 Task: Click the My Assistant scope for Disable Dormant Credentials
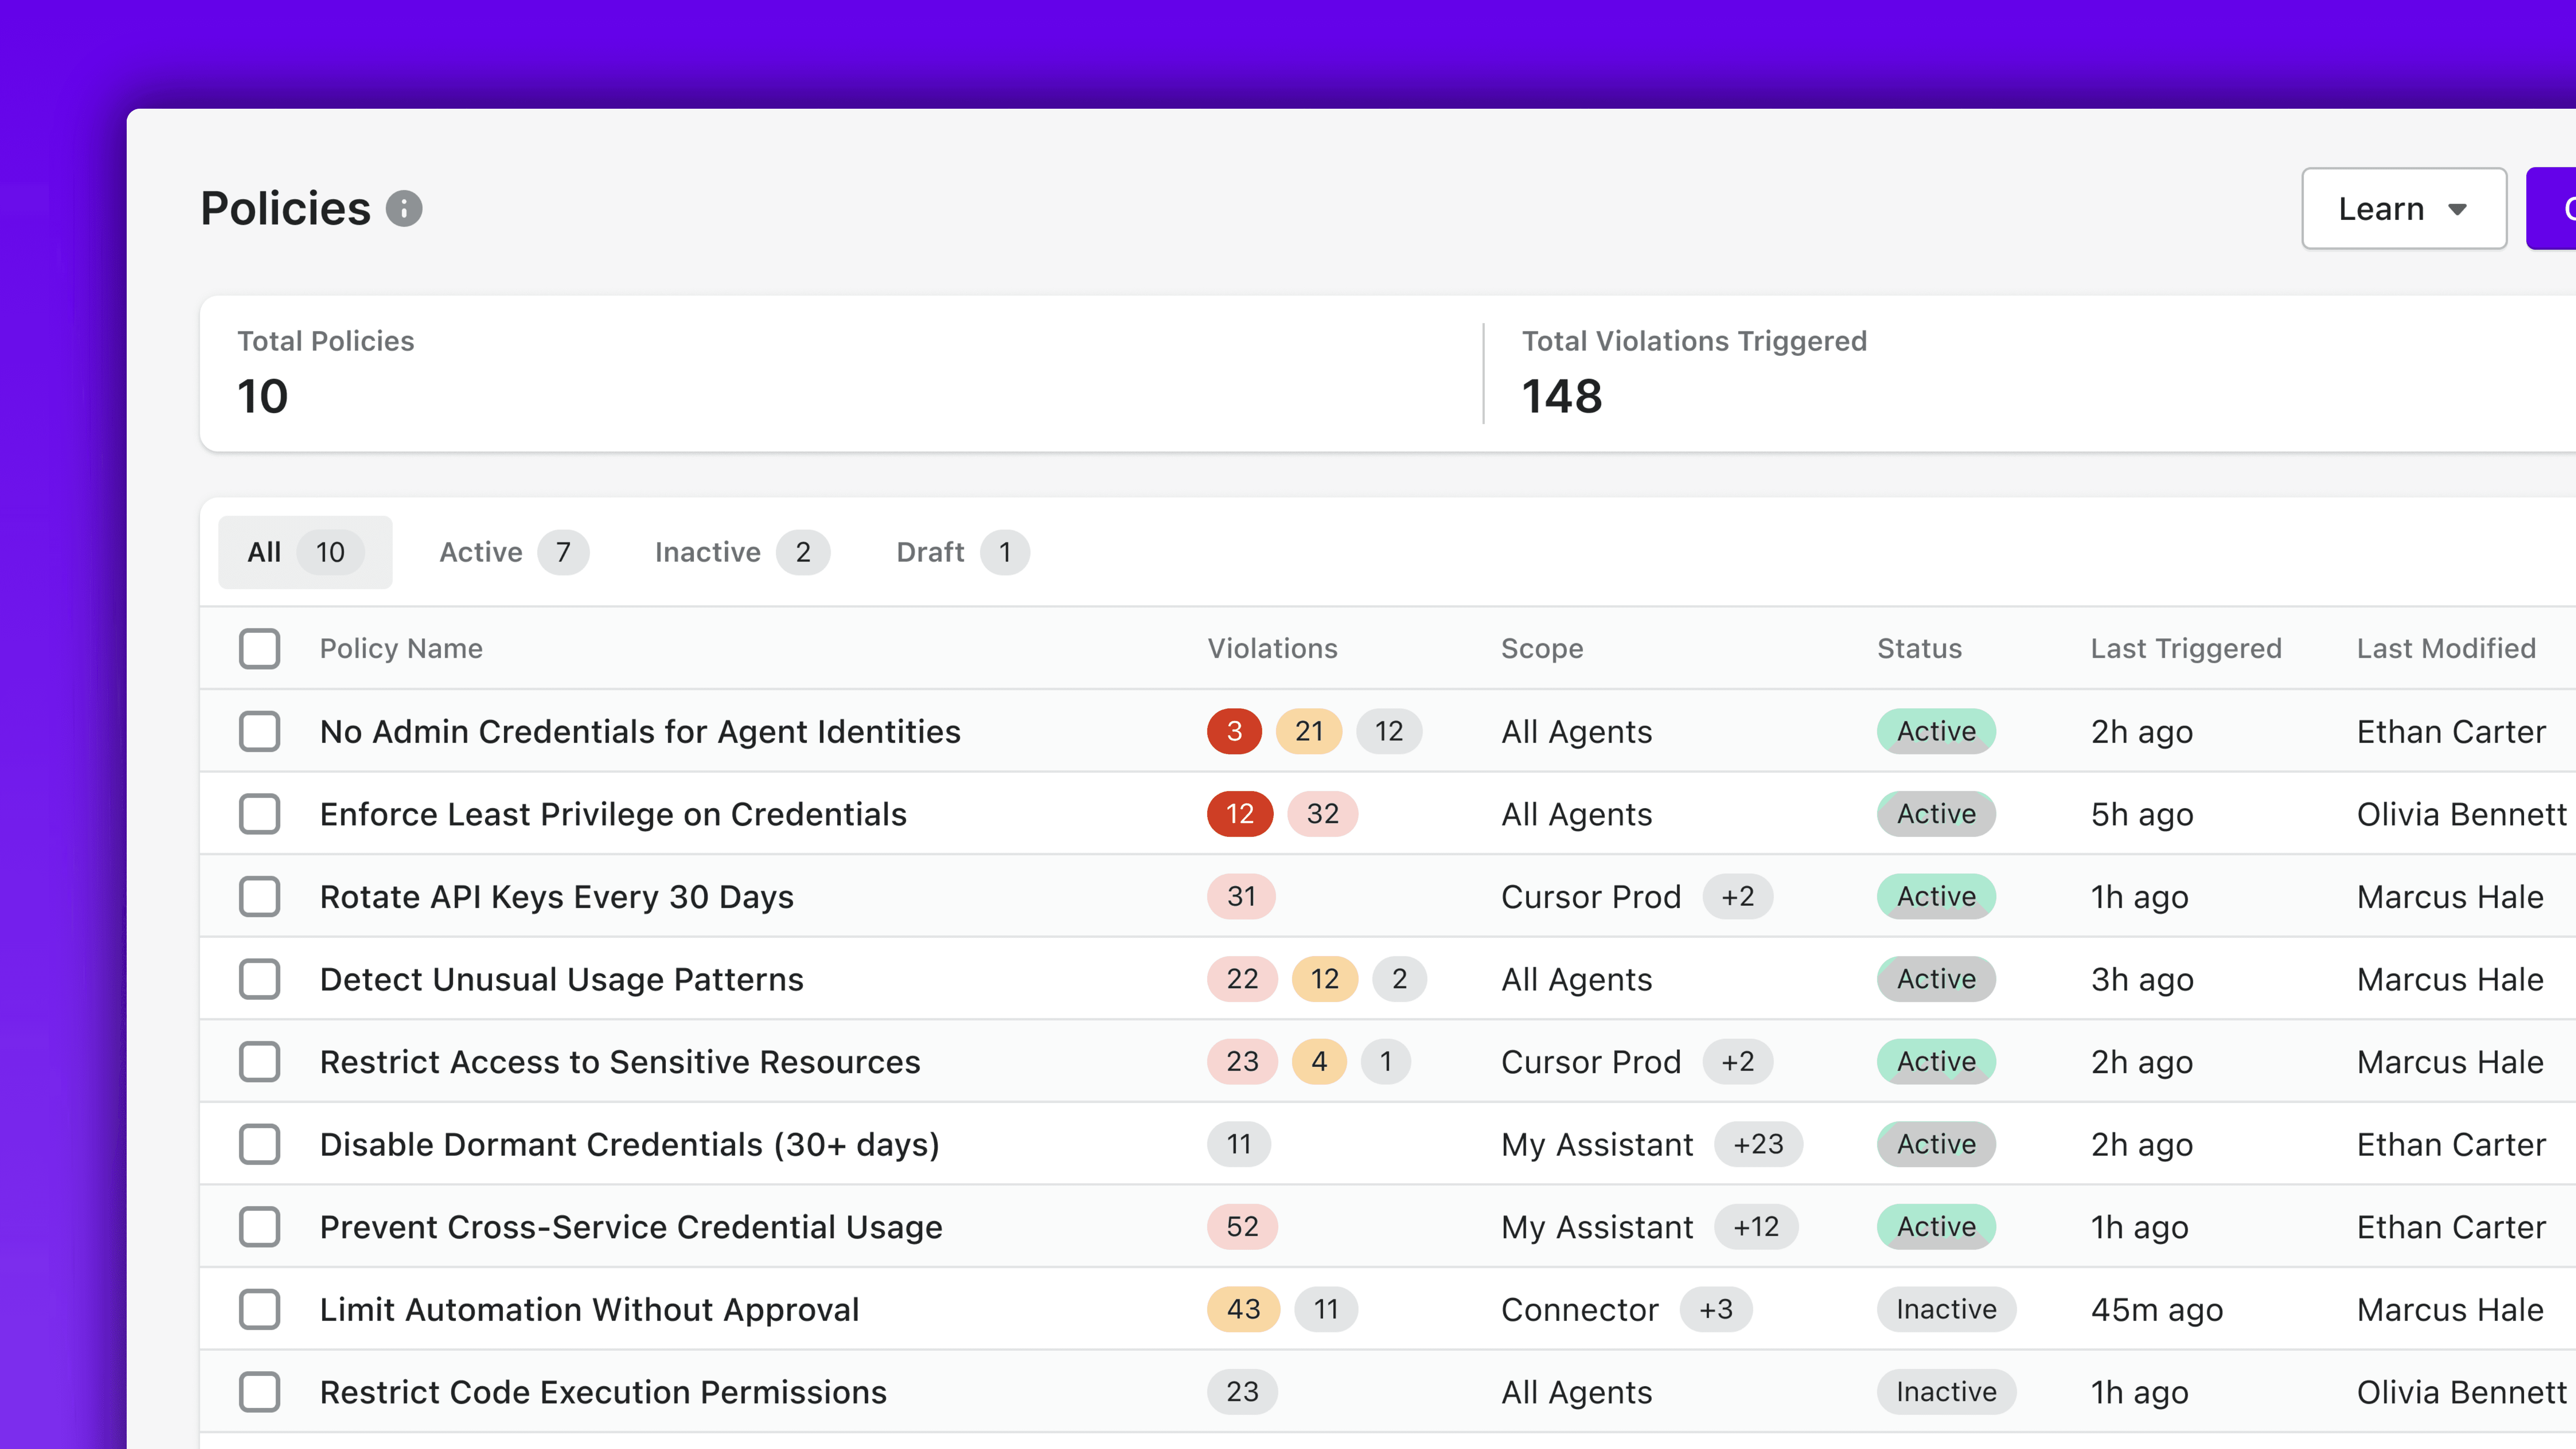1597,1144
